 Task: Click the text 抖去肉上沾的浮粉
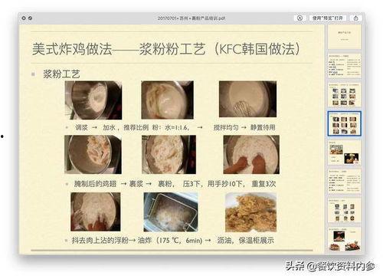coord(100,241)
